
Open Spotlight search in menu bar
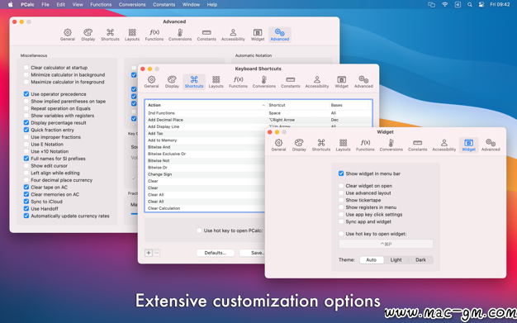[x=470, y=5]
